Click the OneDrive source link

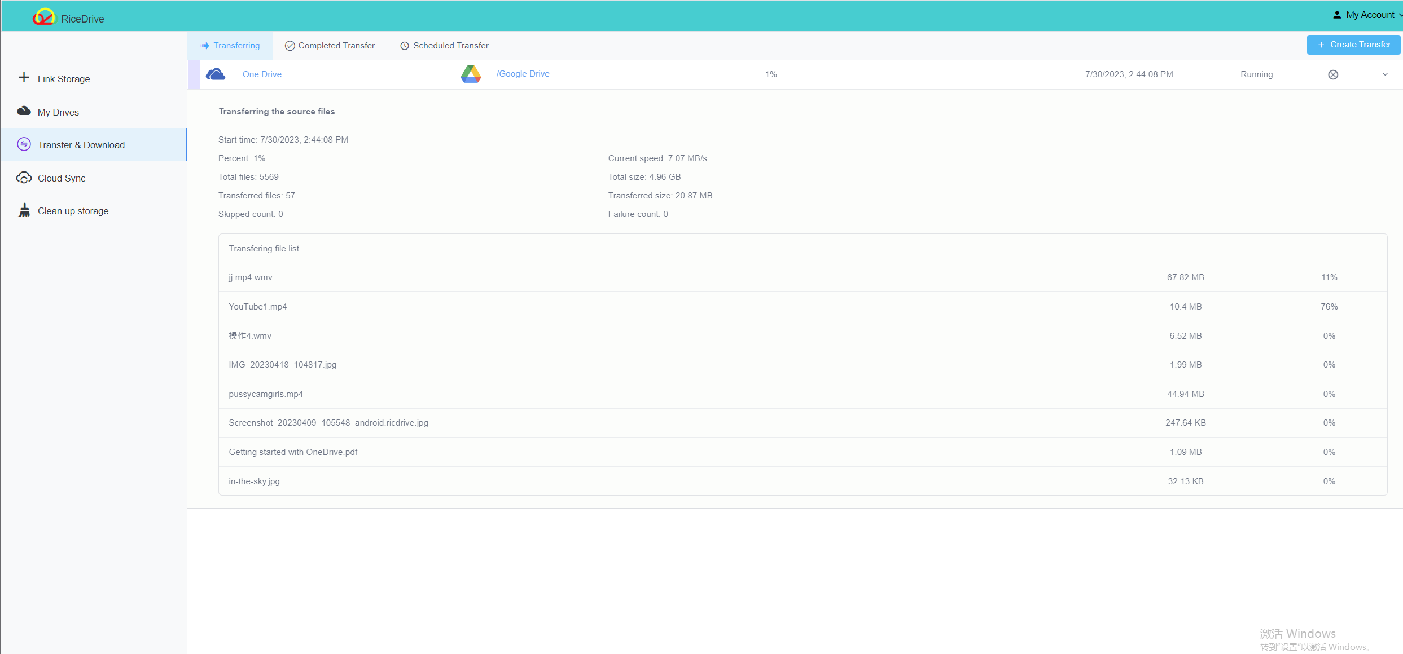[262, 74]
